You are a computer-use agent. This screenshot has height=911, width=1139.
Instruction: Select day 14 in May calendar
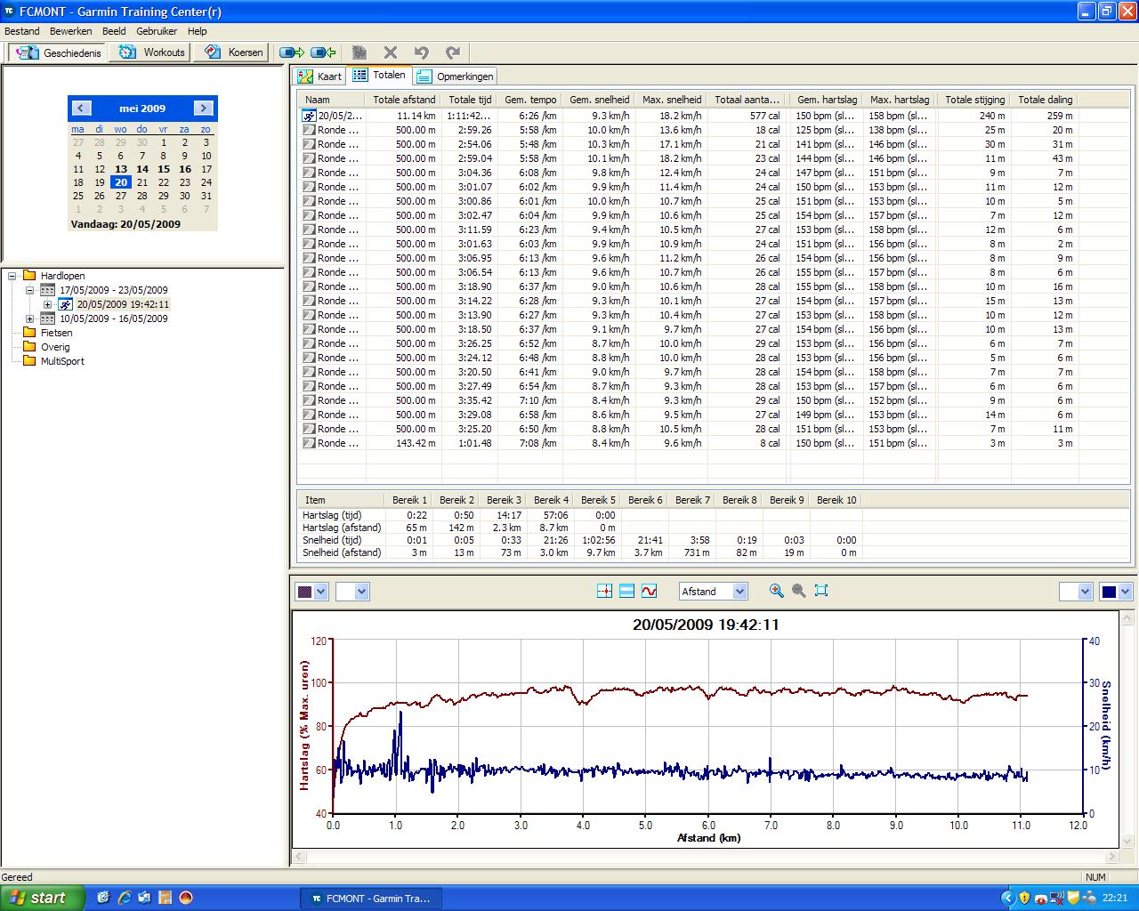tap(142, 169)
